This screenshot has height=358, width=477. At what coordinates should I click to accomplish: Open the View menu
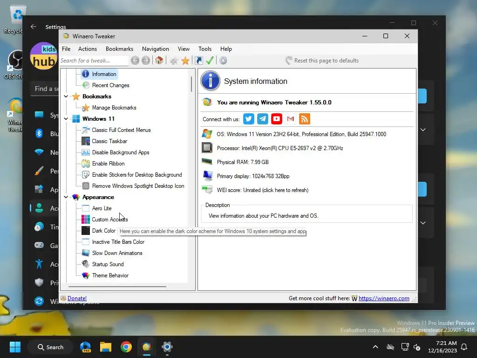click(184, 48)
